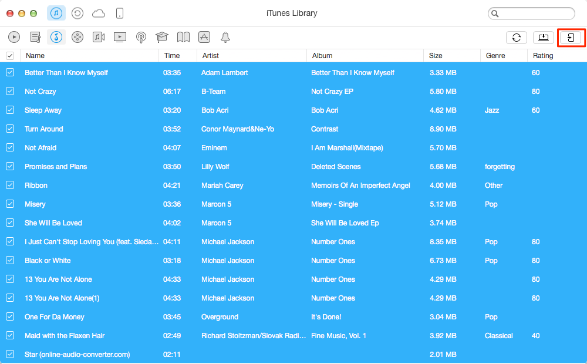This screenshot has height=364, width=587.
Task: Click album 'I Am Marshall(Mixtape)'
Action: pyautogui.click(x=347, y=147)
